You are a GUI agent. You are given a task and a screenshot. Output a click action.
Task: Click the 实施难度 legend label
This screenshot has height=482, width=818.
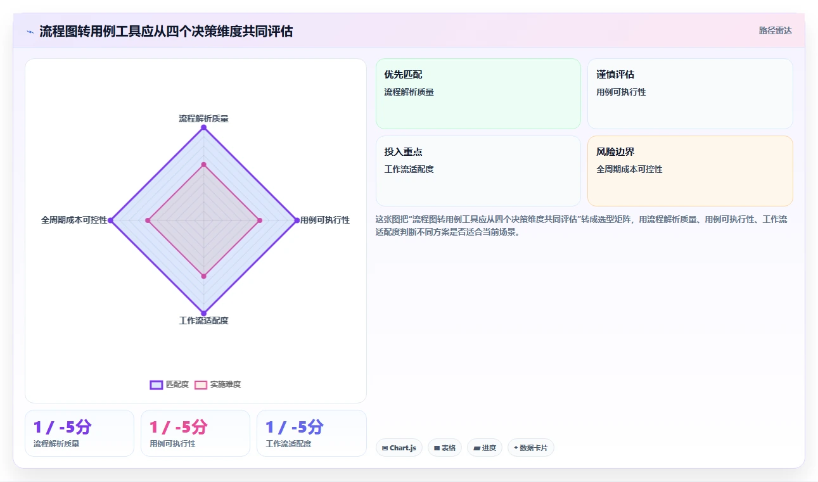pos(226,384)
